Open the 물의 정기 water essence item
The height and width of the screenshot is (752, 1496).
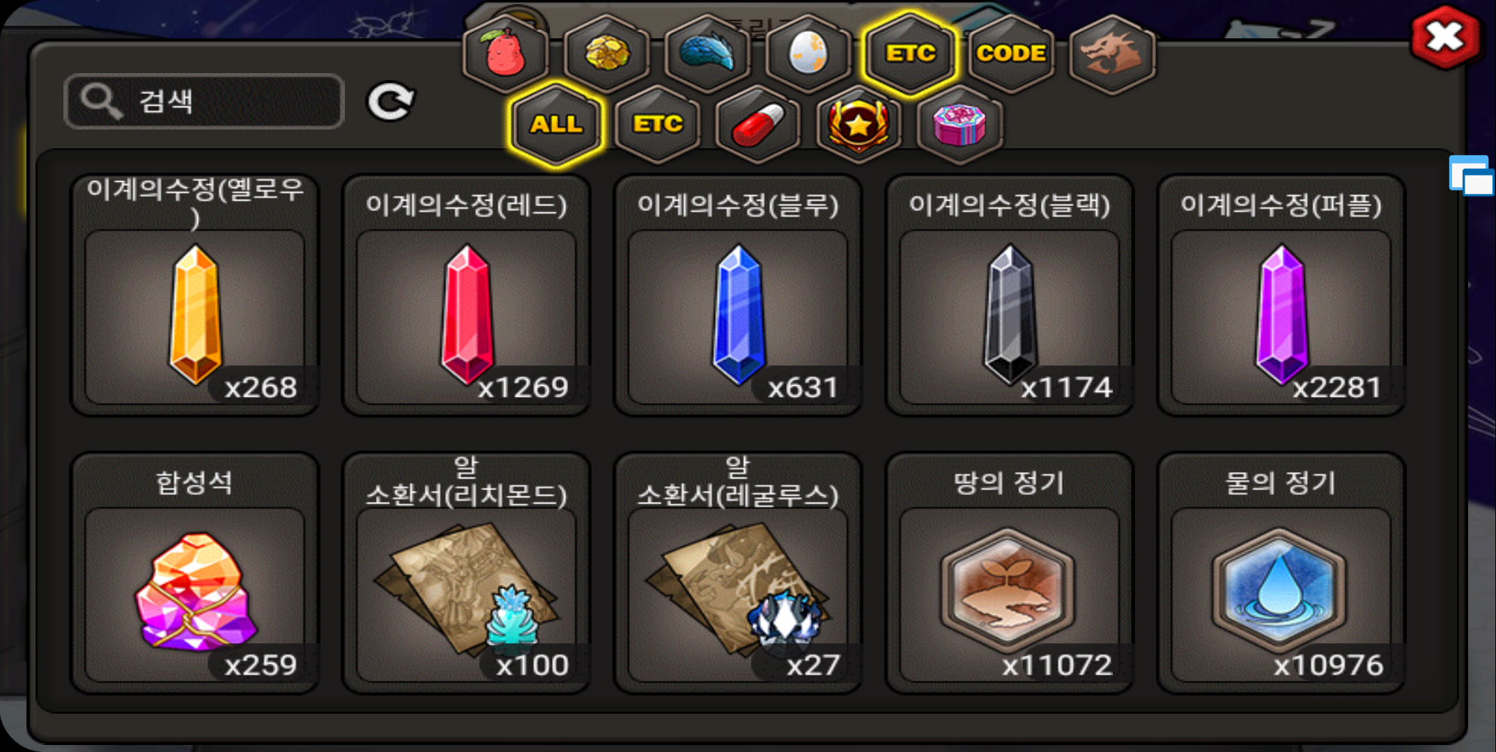(x=1281, y=573)
